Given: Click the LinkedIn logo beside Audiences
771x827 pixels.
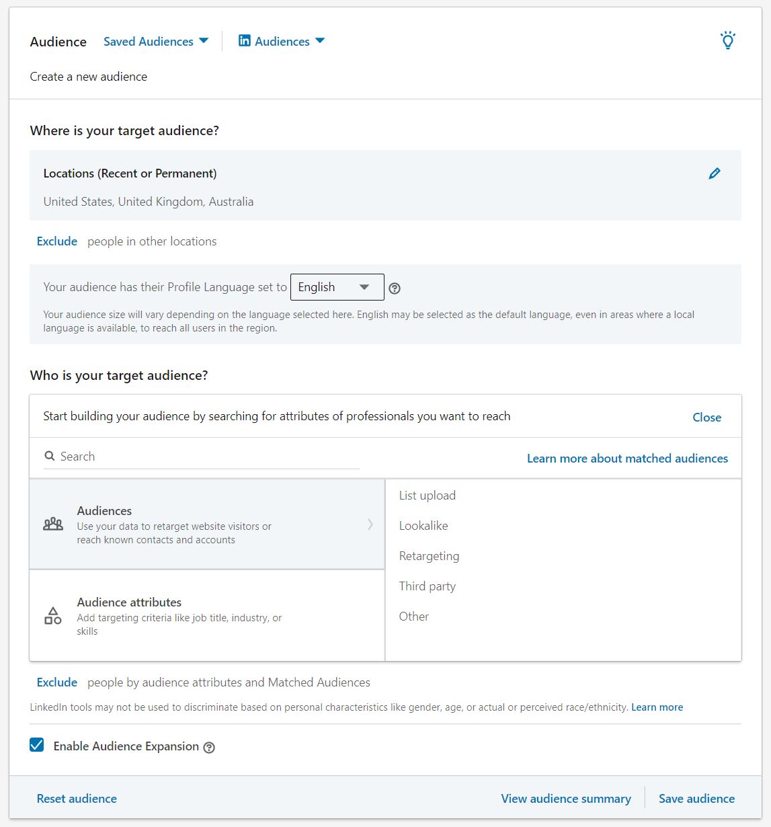Looking at the screenshot, I should click(x=245, y=41).
